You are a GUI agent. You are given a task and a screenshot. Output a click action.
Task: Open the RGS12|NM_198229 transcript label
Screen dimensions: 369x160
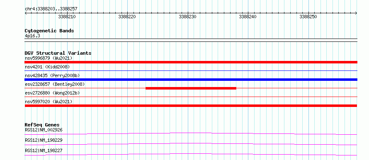(44, 140)
